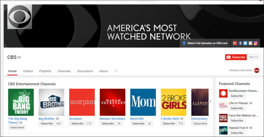Click the Life In Pieces icon
This screenshot has height=137, width=264.
point(223,106)
